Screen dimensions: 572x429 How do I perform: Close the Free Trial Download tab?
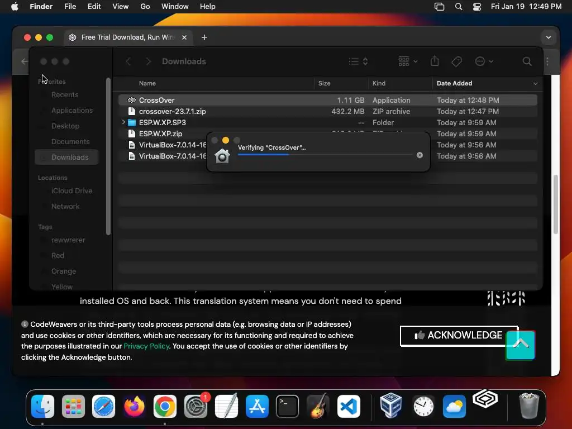[x=184, y=37]
